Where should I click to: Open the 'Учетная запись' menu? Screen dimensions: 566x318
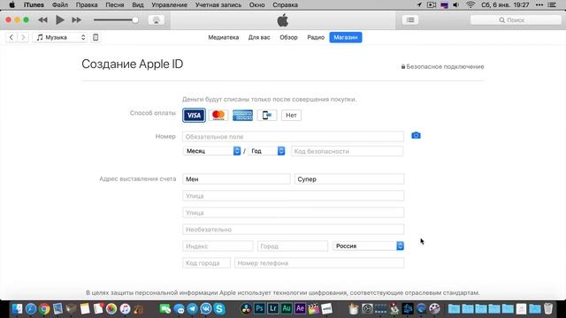218,4
